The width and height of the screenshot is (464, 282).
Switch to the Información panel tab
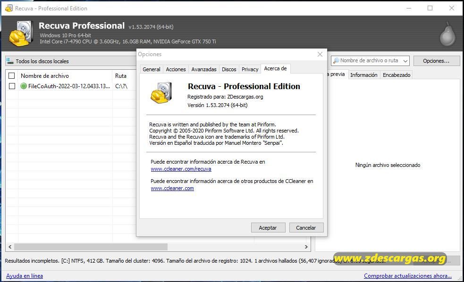click(363, 75)
